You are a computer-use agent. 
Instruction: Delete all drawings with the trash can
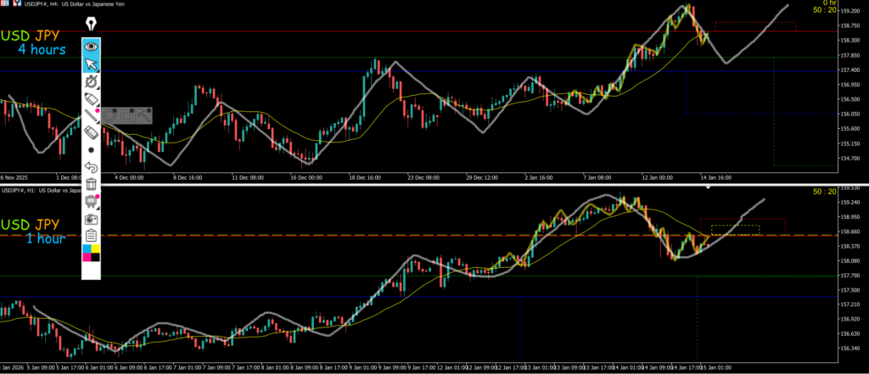pyautogui.click(x=92, y=184)
